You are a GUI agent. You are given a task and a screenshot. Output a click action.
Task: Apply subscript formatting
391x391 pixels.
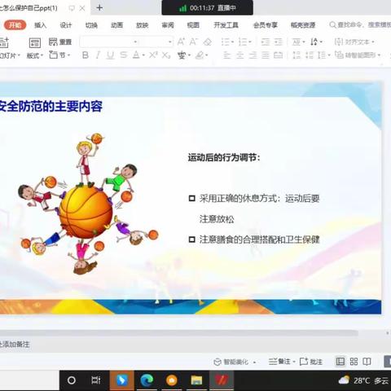click(166, 55)
